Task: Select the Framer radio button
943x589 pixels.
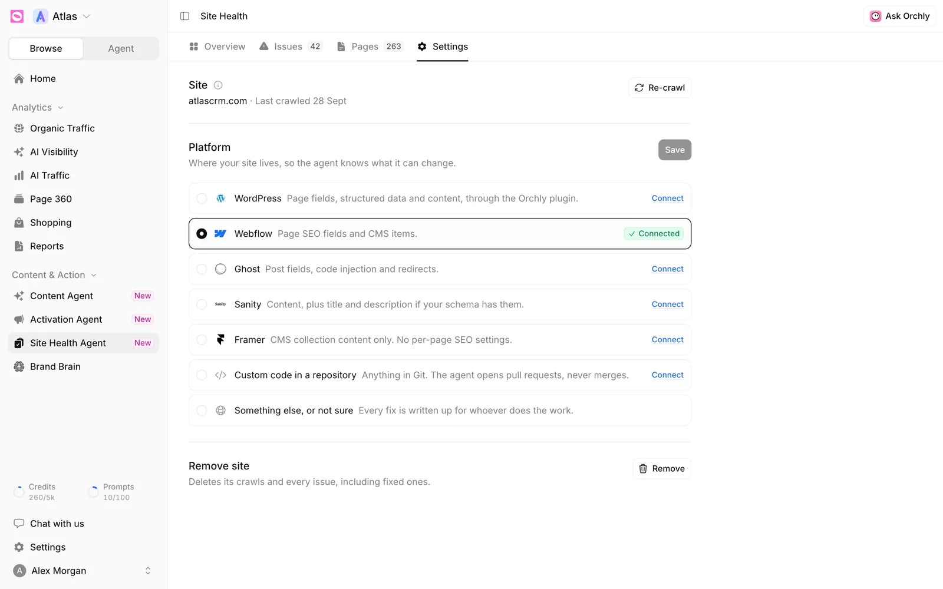Action: click(202, 340)
